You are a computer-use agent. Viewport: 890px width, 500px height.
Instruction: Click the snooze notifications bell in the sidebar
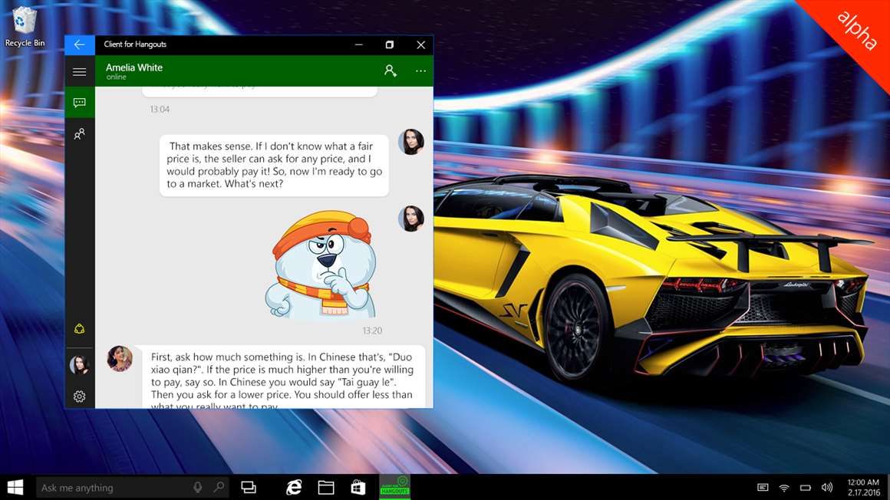click(x=79, y=327)
